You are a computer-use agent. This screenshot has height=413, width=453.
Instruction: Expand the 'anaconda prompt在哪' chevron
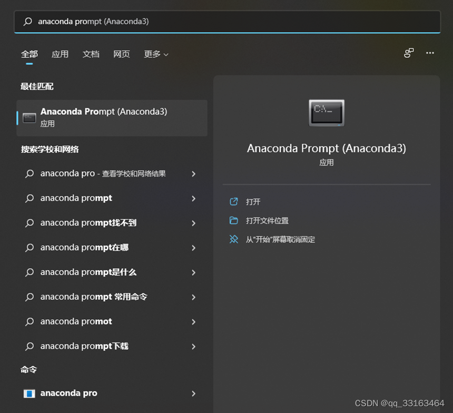193,248
